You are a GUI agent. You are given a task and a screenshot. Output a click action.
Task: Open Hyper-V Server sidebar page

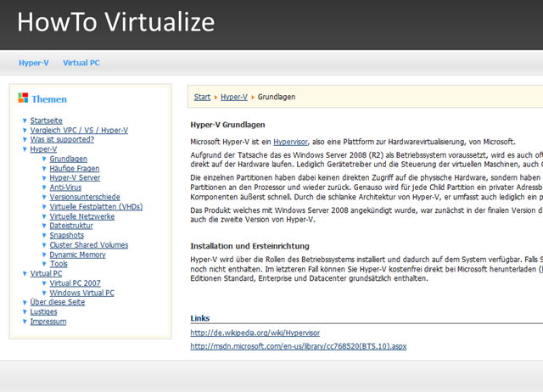click(75, 177)
